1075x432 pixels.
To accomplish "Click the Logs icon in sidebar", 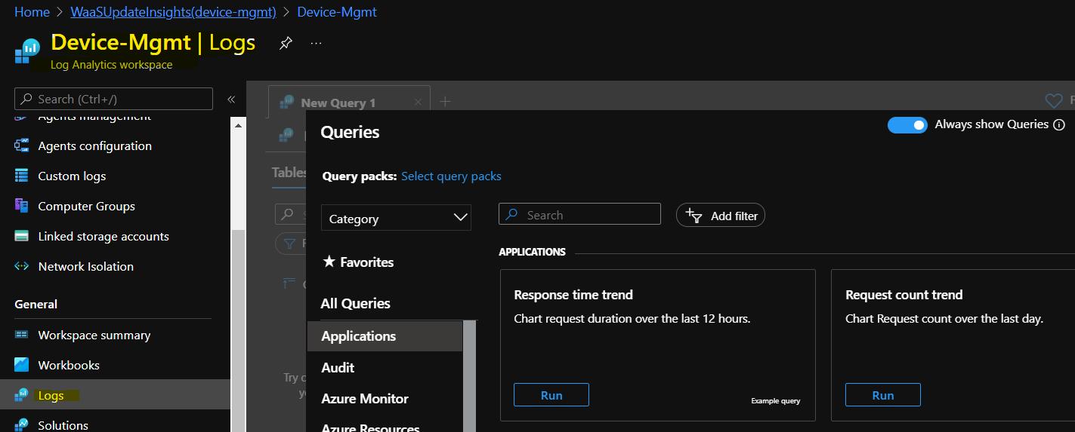I will [x=22, y=395].
